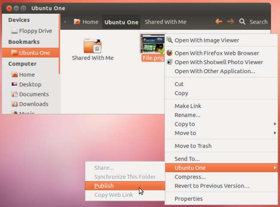This screenshot has width=280, height=207.
Task: Click the File.png file name label
Action: (153, 58)
